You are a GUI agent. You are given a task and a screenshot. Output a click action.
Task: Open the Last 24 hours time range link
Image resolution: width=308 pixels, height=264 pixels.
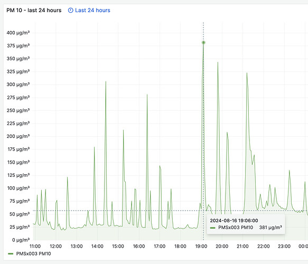[x=92, y=10]
